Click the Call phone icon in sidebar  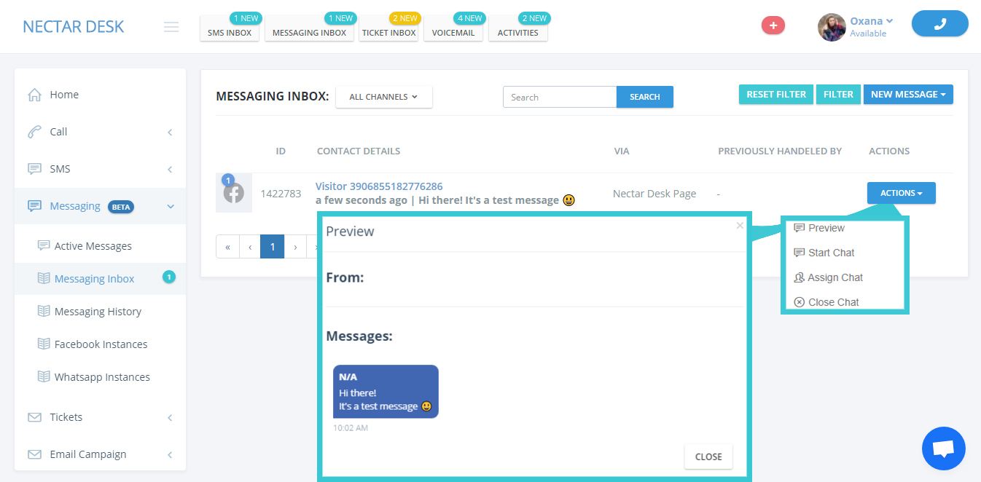[34, 132]
